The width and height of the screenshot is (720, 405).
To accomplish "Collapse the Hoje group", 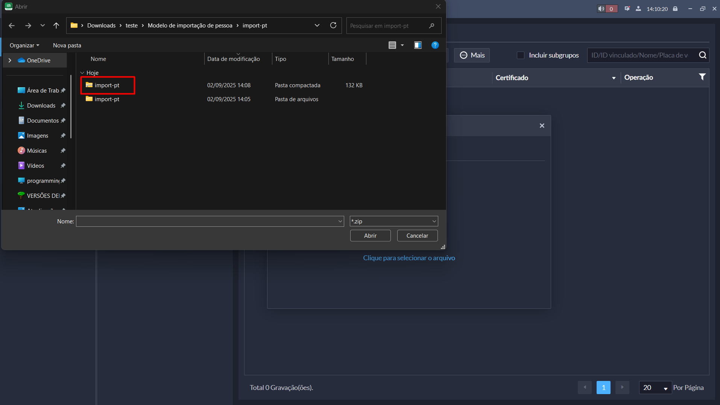I will [82, 73].
